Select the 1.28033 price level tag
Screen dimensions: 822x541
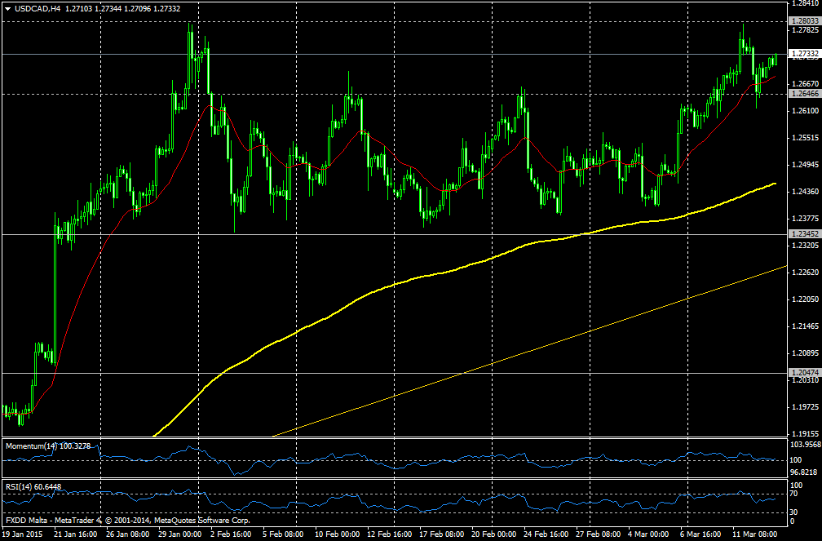pyautogui.click(x=804, y=20)
